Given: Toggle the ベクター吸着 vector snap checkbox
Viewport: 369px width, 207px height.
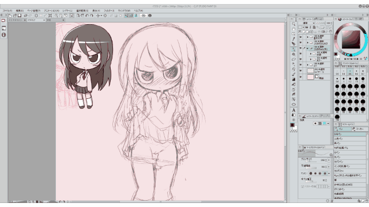Looking at the screenshot, I should [x=303, y=186].
